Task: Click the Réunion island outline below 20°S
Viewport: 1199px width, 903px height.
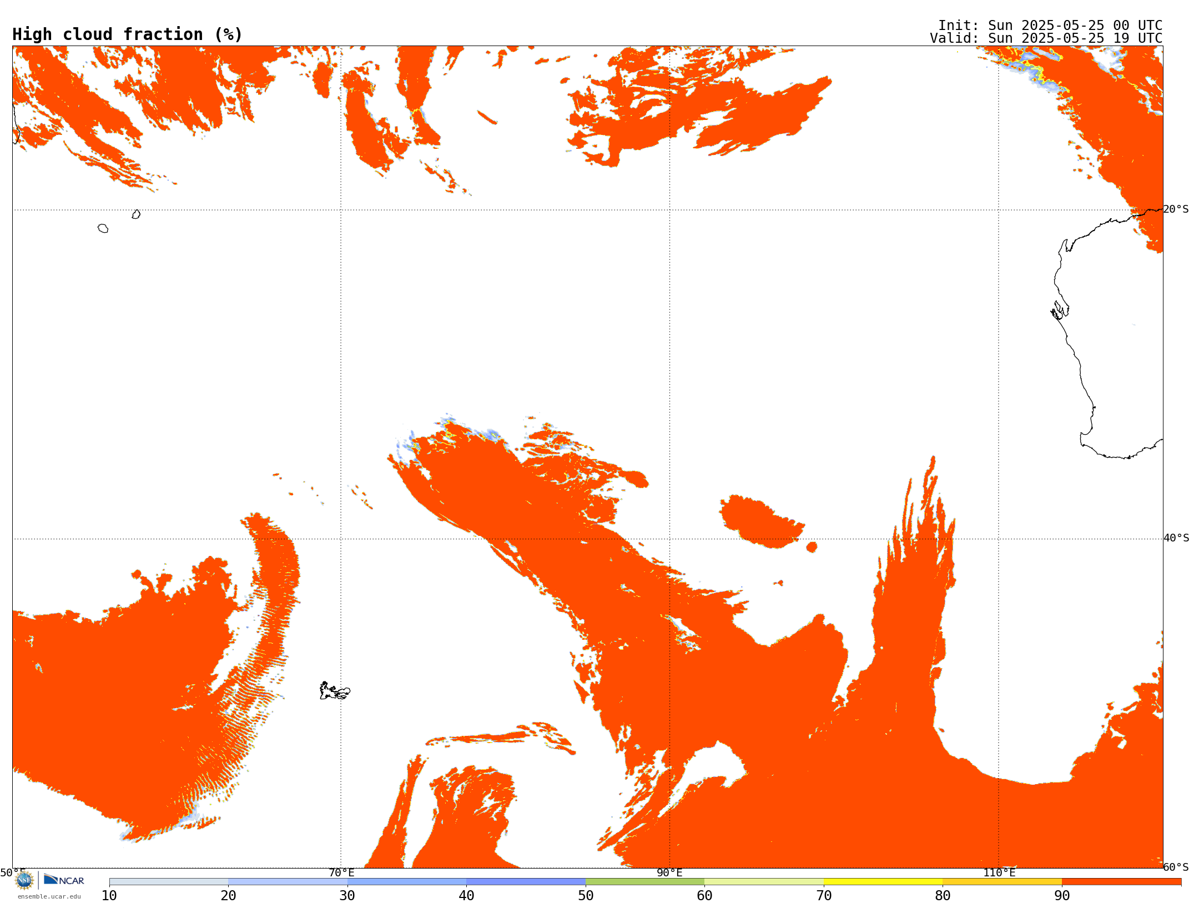Action: [x=103, y=228]
